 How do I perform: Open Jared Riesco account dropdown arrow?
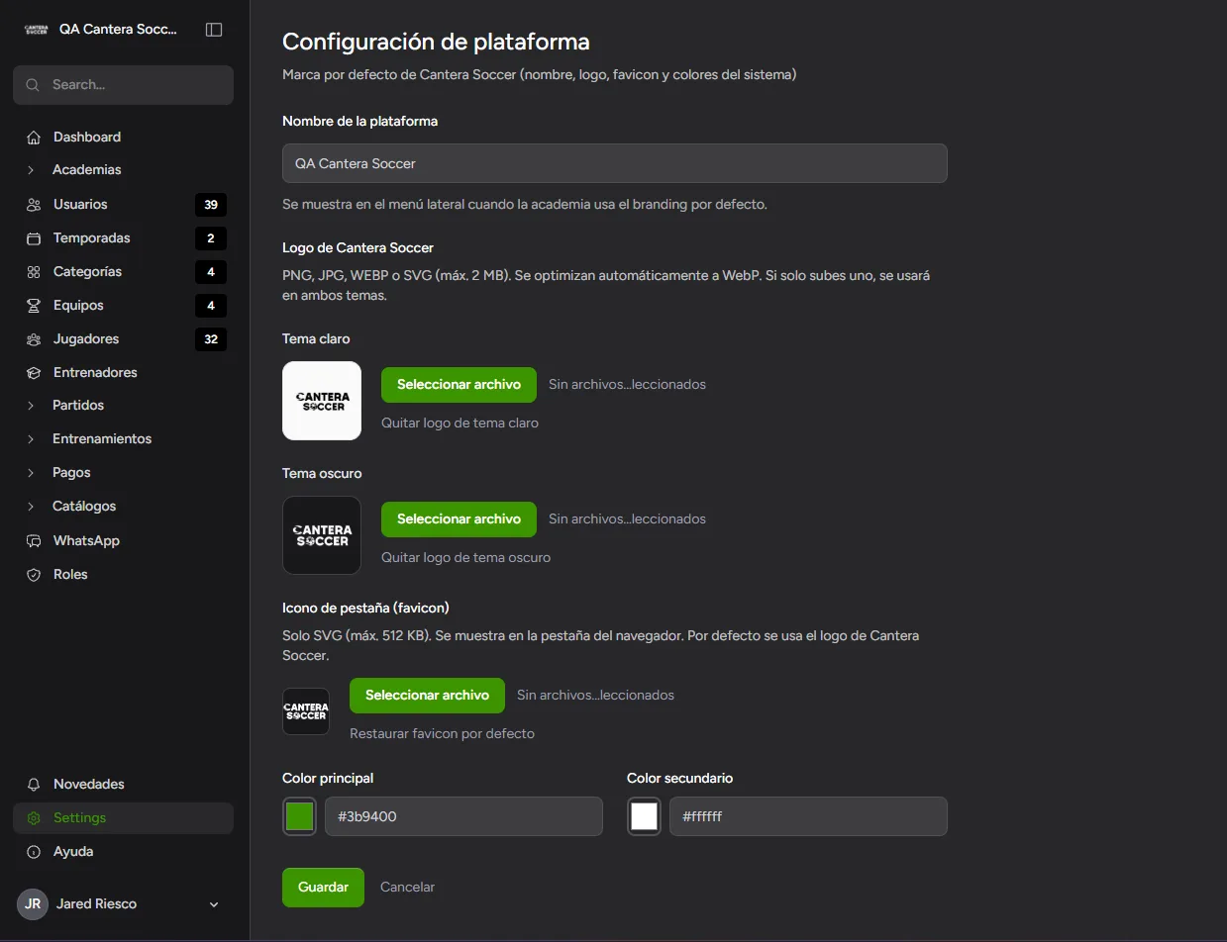coord(214,904)
